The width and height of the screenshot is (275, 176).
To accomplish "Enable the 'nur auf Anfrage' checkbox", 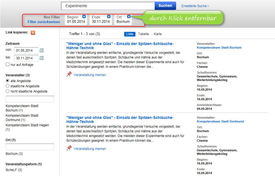I will point(8,65).
